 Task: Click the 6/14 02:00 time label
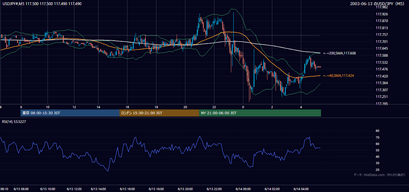coord(272,189)
